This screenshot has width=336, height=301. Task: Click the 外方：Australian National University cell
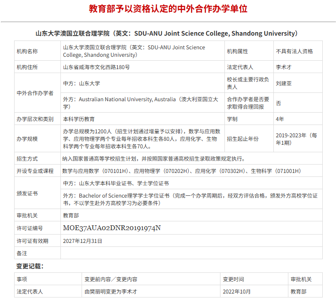pos(142,103)
